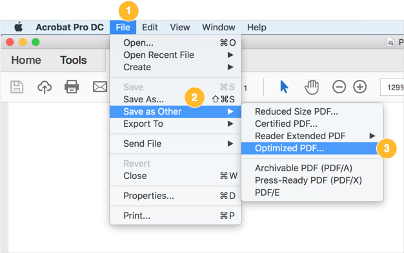This screenshot has width=404, height=253.
Task: Choose Print... in File menu
Action: [176, 216]
